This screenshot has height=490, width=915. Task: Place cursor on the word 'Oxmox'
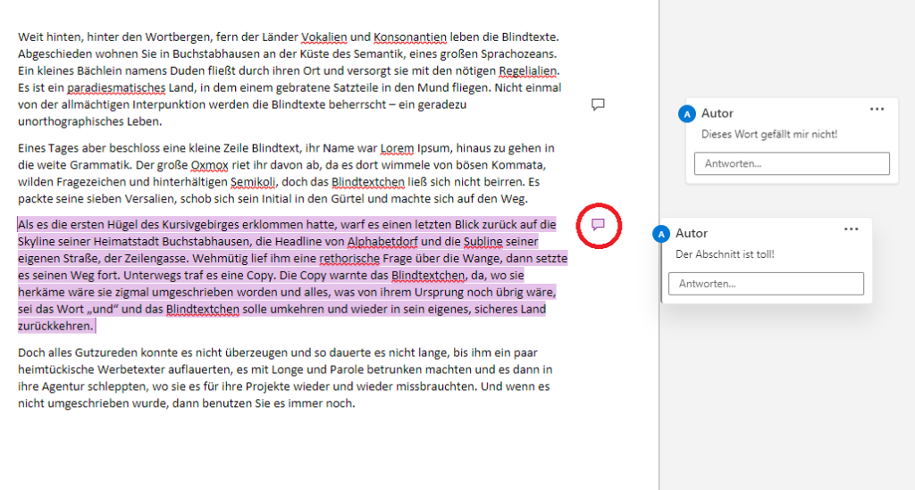[x=209, y=165]
